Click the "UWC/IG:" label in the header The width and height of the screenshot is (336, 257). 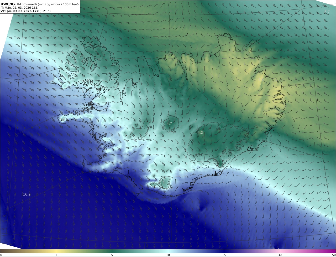[8, 4]
